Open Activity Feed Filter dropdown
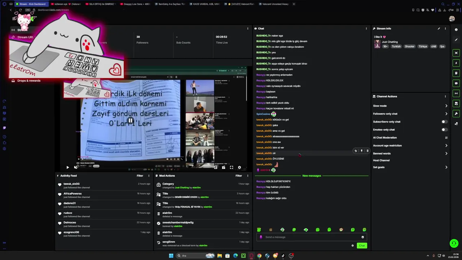This screenshot has width=462, height=260. point(140,176)
